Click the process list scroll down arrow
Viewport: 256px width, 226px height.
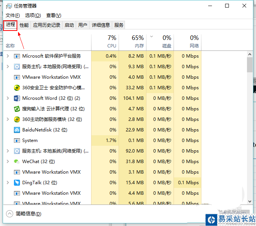(250, 202)
